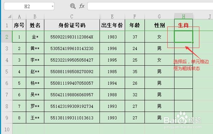Click ID cell 551423199309192734
Screen dimensions: 213x134
(x=72, y=106)
